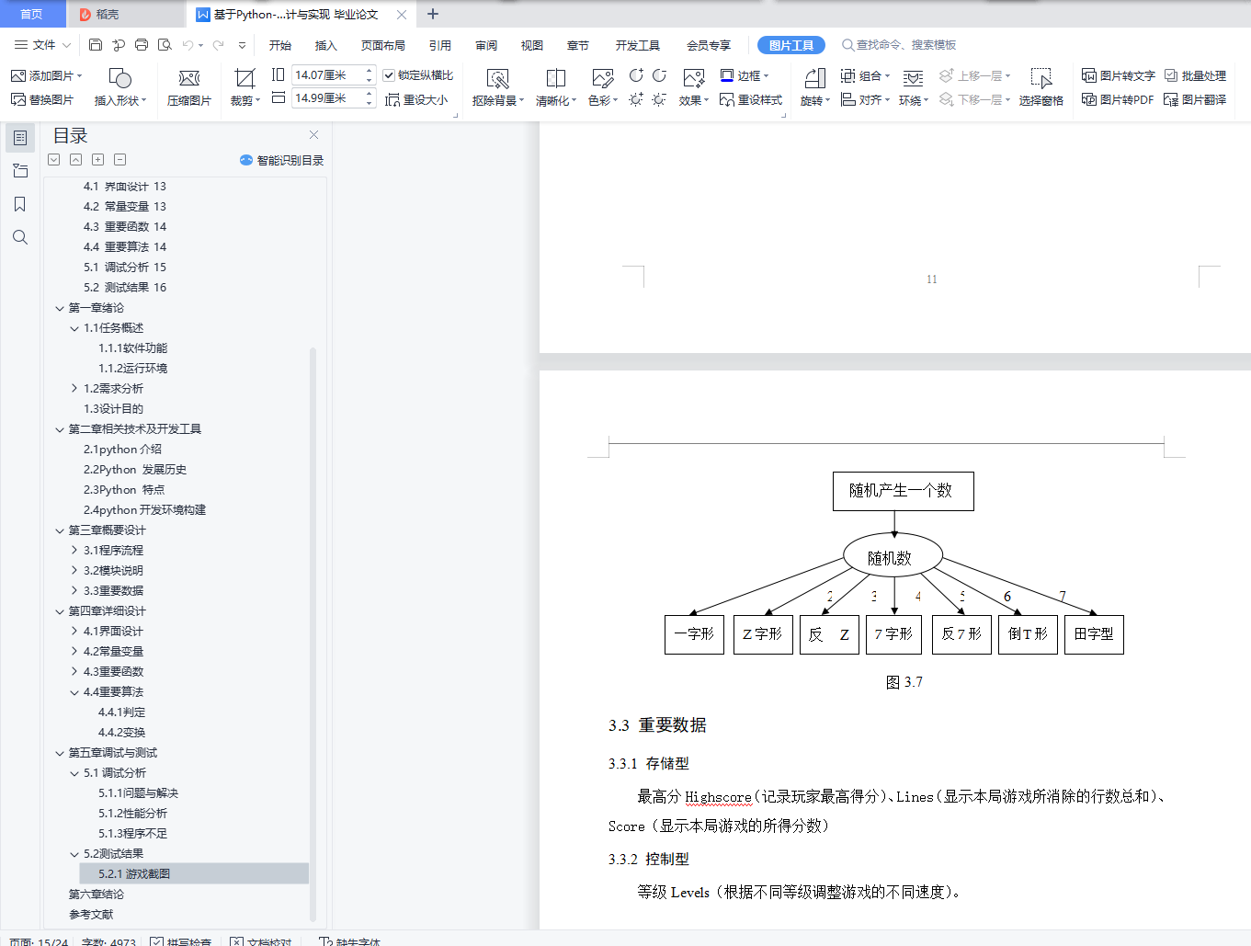1251x946 pixels.
Task: Click the 查找命令、搜索模板 search box
Action: (x=899, y=45)
